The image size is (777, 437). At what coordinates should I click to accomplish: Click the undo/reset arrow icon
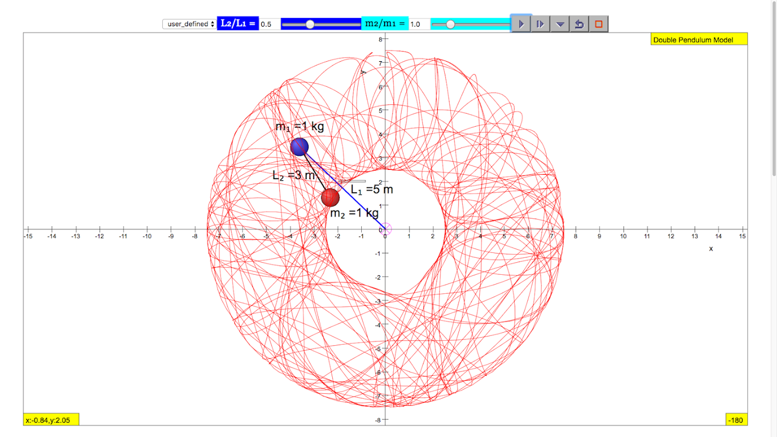tap(579, 24)
